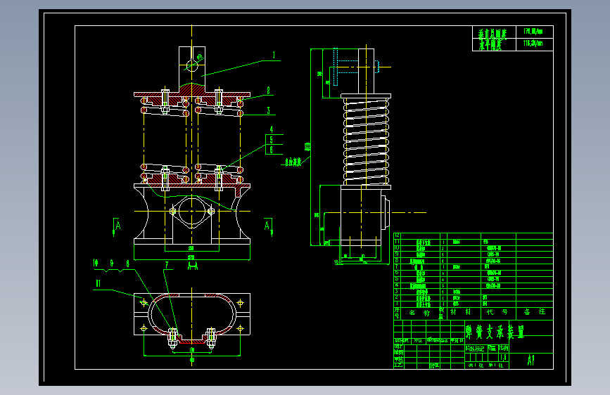
Task: Click row number 12 in parts list
Action: tap(397, 235)
